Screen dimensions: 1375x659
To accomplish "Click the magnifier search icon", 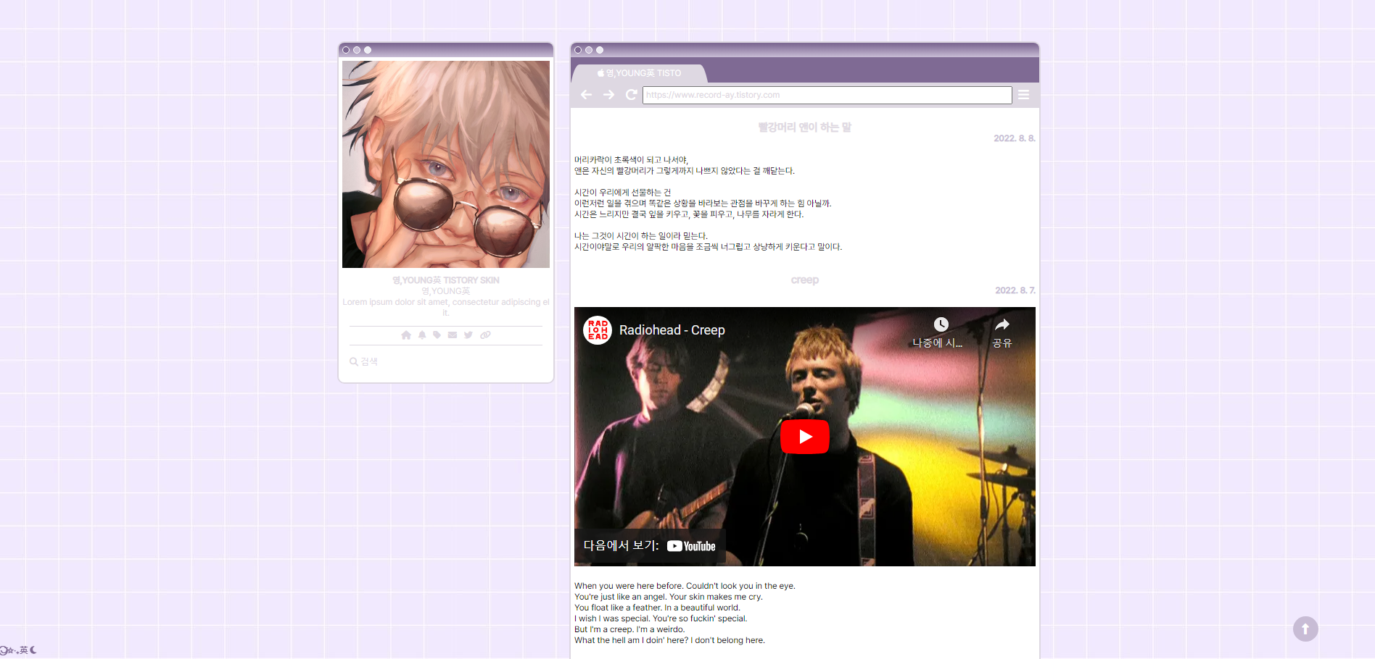I will 354,361.
